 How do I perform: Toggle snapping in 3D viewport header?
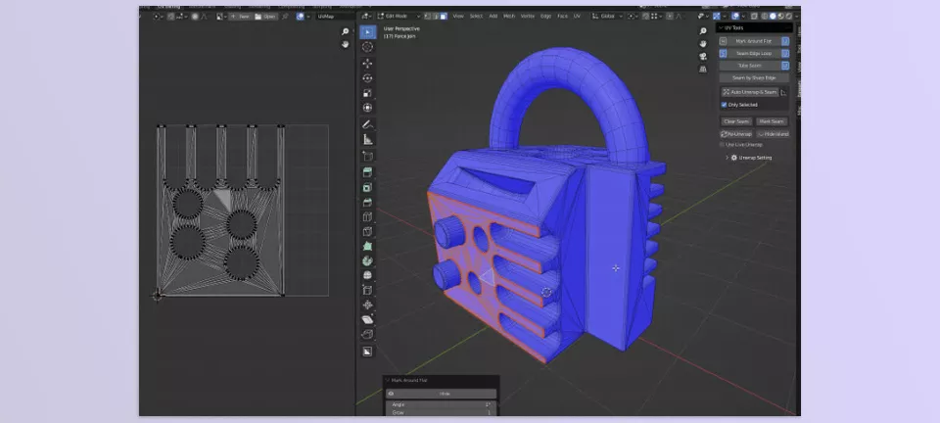[x=645, y=17]
